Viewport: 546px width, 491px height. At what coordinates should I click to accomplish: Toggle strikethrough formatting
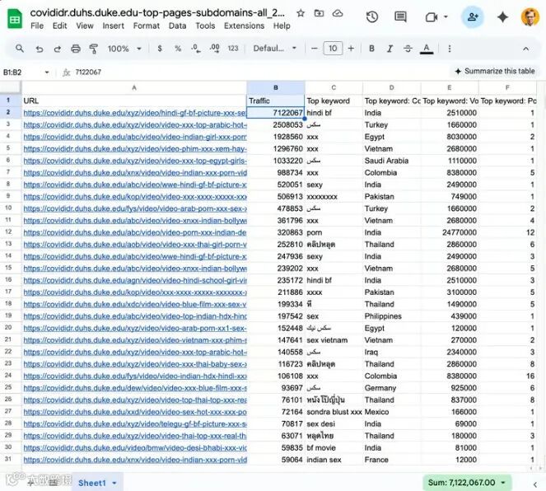click(x=408, y=49)
